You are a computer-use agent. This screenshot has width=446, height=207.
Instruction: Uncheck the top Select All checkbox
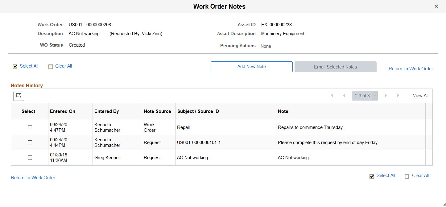tap(15, 66)
